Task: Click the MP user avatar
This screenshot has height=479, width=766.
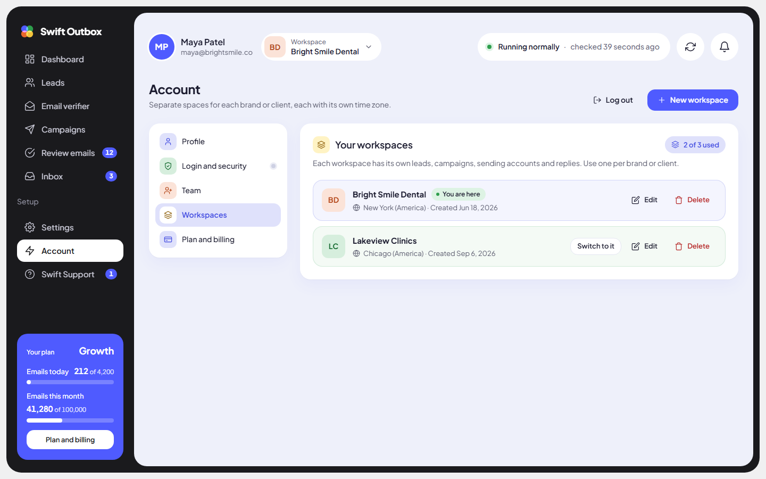Action: pyautogui.click(x=162, y=47)
